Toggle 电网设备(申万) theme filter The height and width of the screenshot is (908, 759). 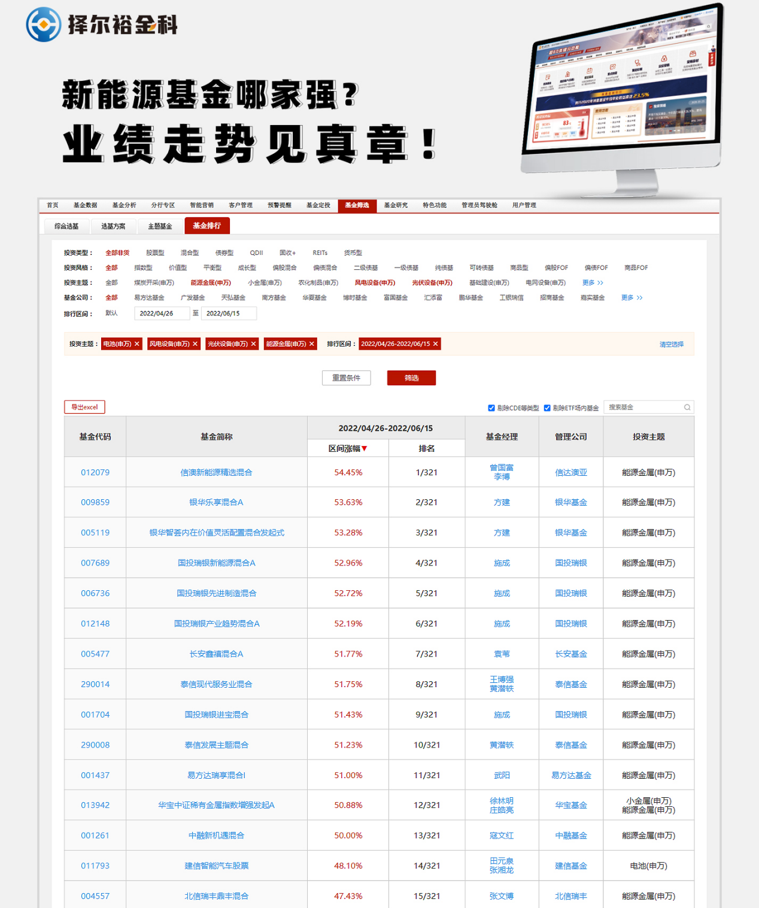click(x=545, y=283)
